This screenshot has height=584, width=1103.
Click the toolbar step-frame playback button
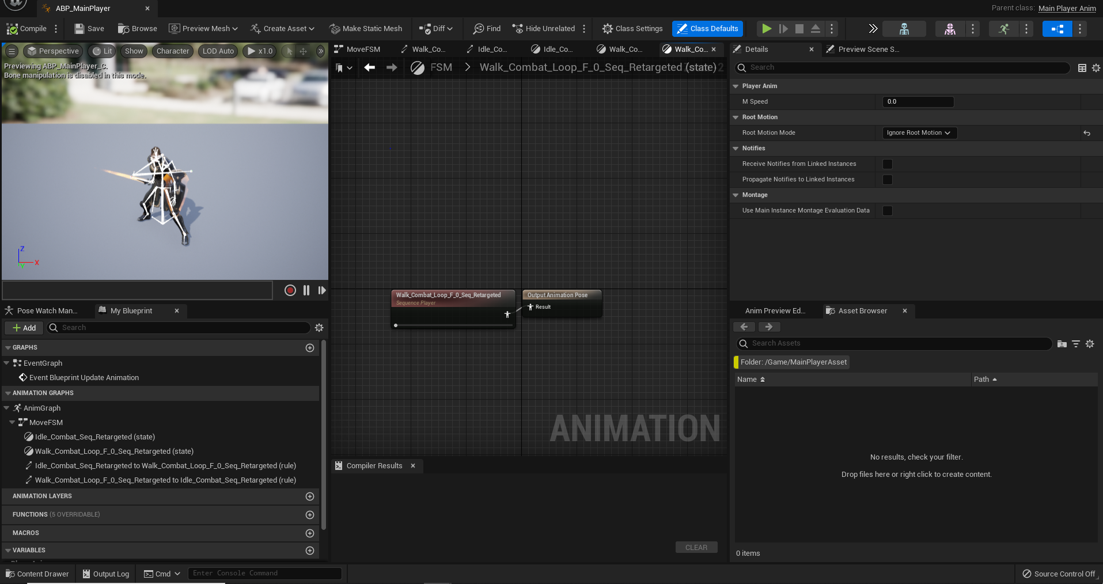click(783, 28)
